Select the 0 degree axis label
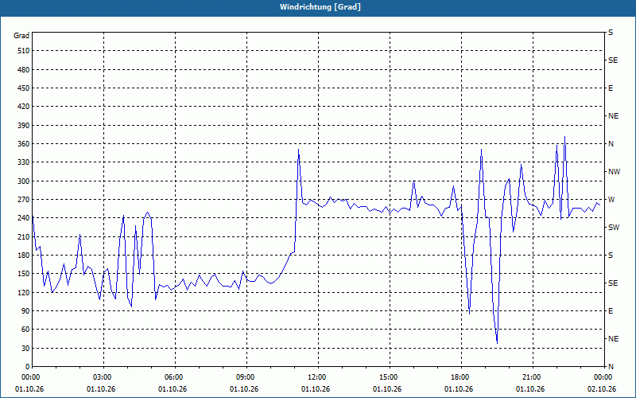The height and width of the screenshot is (398, 636). coord(28,367)
